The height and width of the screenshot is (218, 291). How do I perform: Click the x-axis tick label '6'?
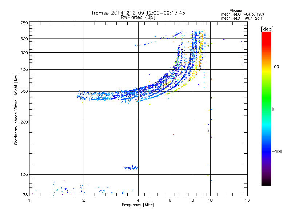170,200
